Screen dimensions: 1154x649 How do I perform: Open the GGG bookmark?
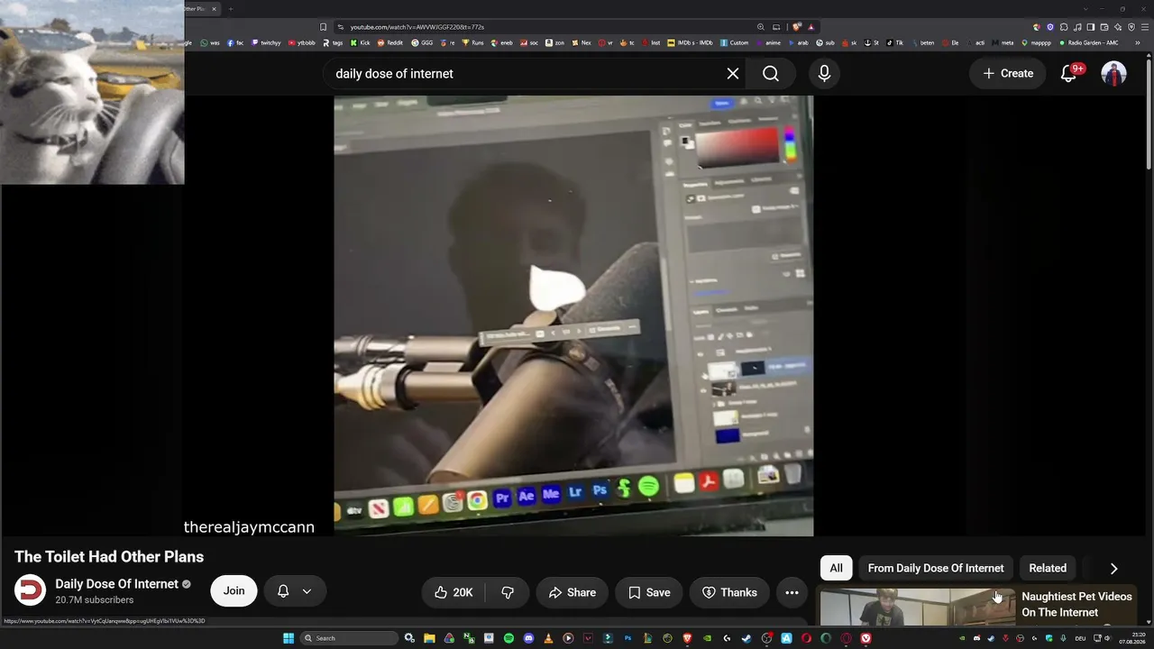[422, 42]
